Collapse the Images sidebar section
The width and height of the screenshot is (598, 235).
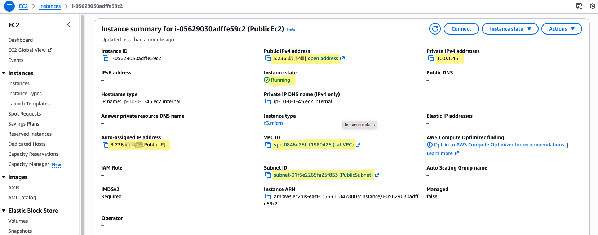pyautogui.click(x=4, y=177)
